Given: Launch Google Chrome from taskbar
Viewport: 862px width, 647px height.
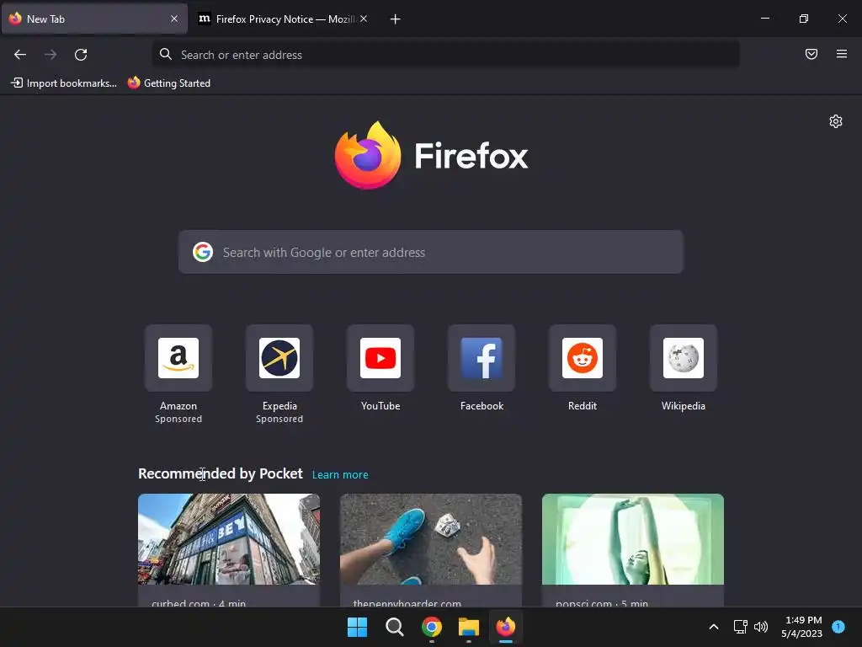Looking at the screenshot, I should pos(432,627).
